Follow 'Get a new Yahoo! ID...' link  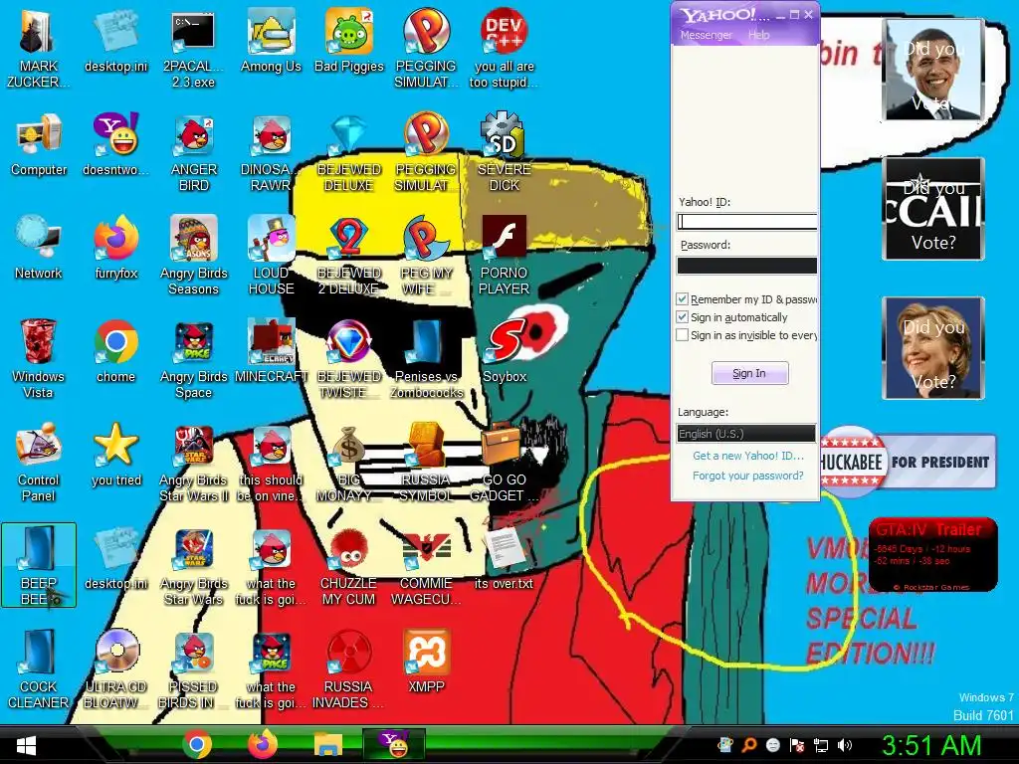pyautogui.click(x=748, y=456)
